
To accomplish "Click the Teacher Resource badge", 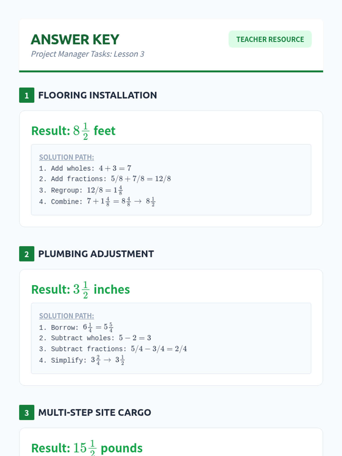I will [270, 39].
